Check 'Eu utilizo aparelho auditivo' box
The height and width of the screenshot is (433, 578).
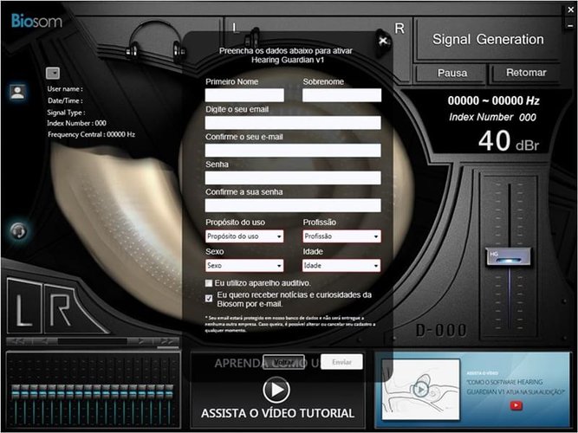(209, 283)
